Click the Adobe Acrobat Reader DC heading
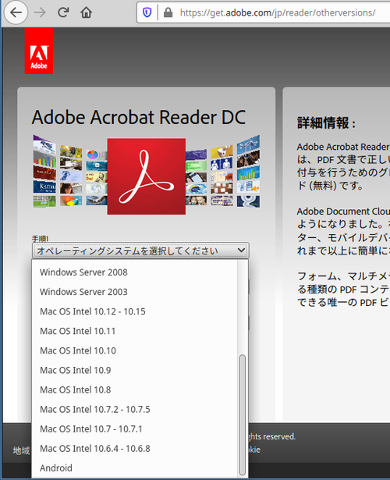Image resolution: width=390 pixels, height=480 pixels. (x=139, y=117)
